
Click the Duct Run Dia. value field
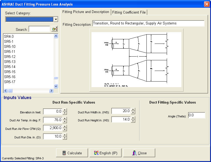pos(53,137)
